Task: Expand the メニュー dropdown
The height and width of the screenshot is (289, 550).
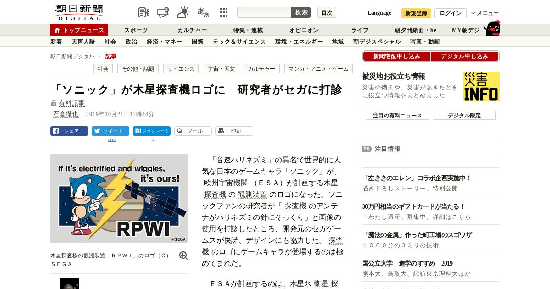Action: click(484, 13)
